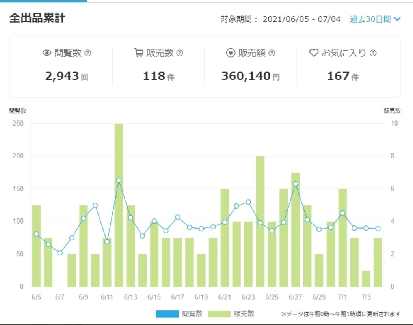Click the 6/24 sales bar reaching 8
The image size is (413, 325).
pos(260,222)
